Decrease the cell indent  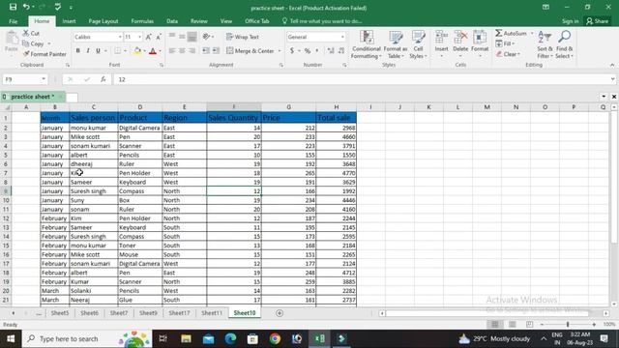coord(206,50)
